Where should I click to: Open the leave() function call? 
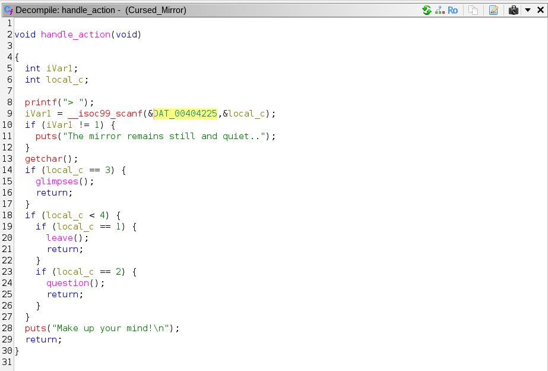pos(59,238)
